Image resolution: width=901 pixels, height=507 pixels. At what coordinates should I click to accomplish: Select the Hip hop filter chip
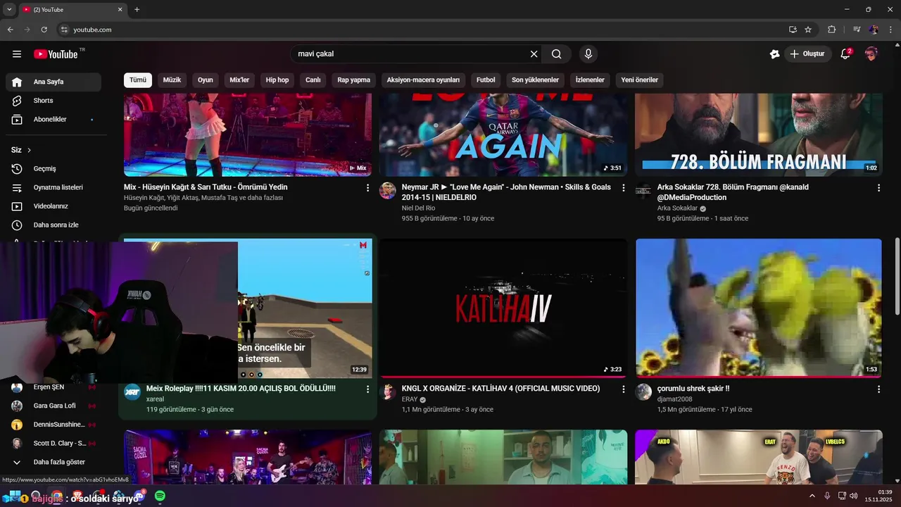tap(277, 80)
